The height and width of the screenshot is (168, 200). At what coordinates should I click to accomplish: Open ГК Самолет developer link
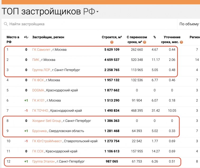coord(41,50)
